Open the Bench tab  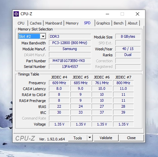(x=119, y=23)
